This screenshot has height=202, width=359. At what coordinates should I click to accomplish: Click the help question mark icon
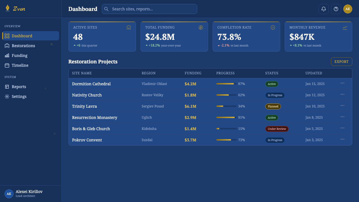pyautogui.click(x=336, y=9)
